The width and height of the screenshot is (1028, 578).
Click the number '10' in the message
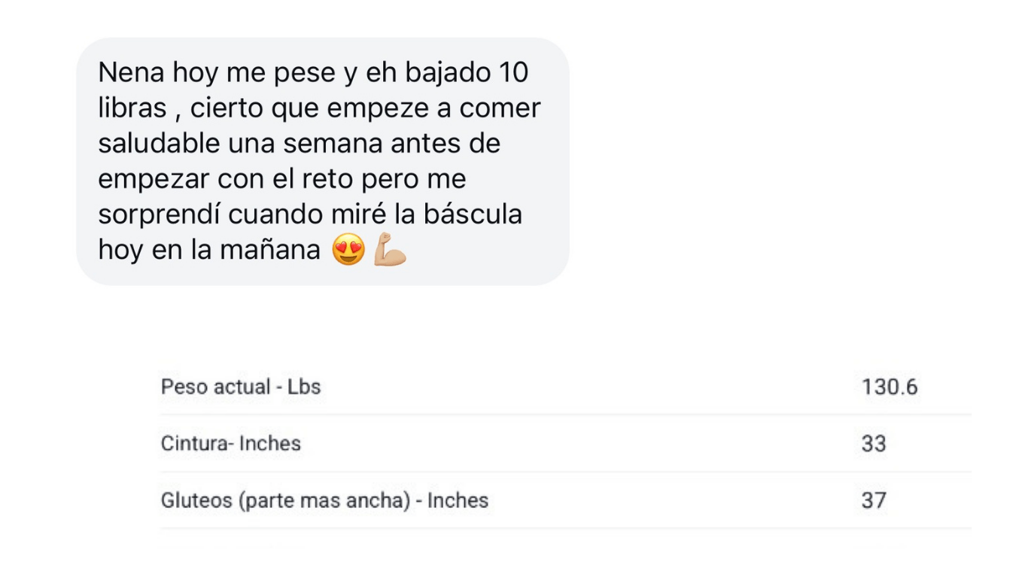click(513, 72)
